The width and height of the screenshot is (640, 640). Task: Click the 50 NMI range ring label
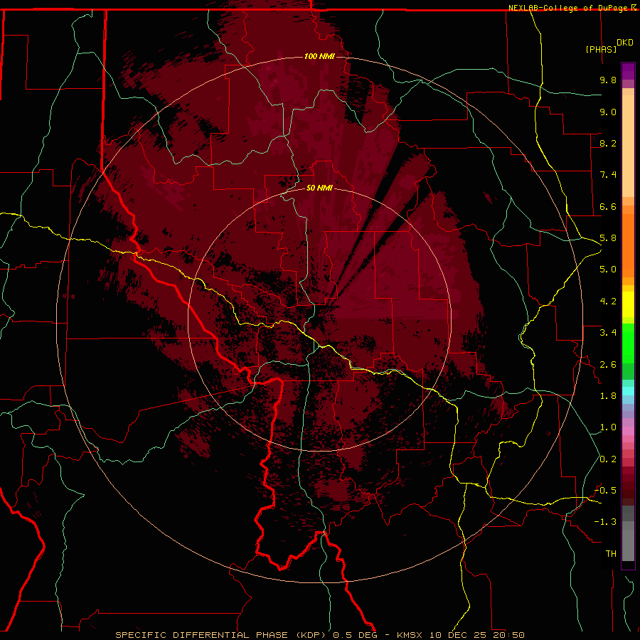click(319, 188)
